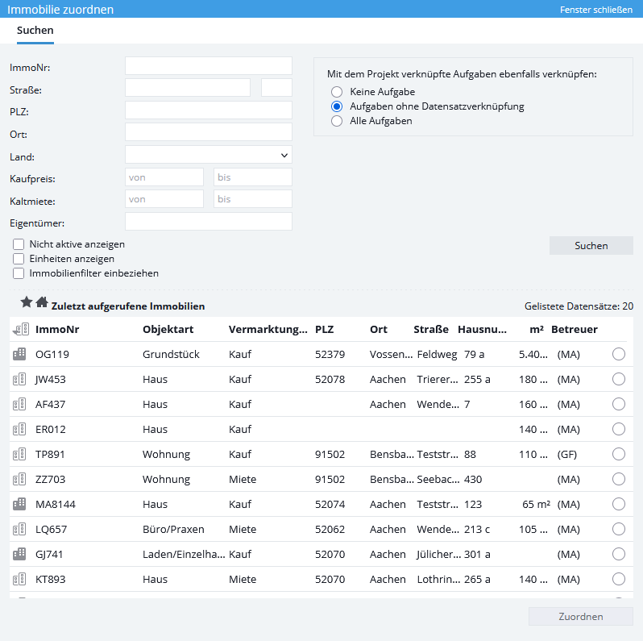This screenshot has width=643, height=641.
Task: Click the building icon in the AF437 row
Action: pyautogui.click(x=19, y=404)
